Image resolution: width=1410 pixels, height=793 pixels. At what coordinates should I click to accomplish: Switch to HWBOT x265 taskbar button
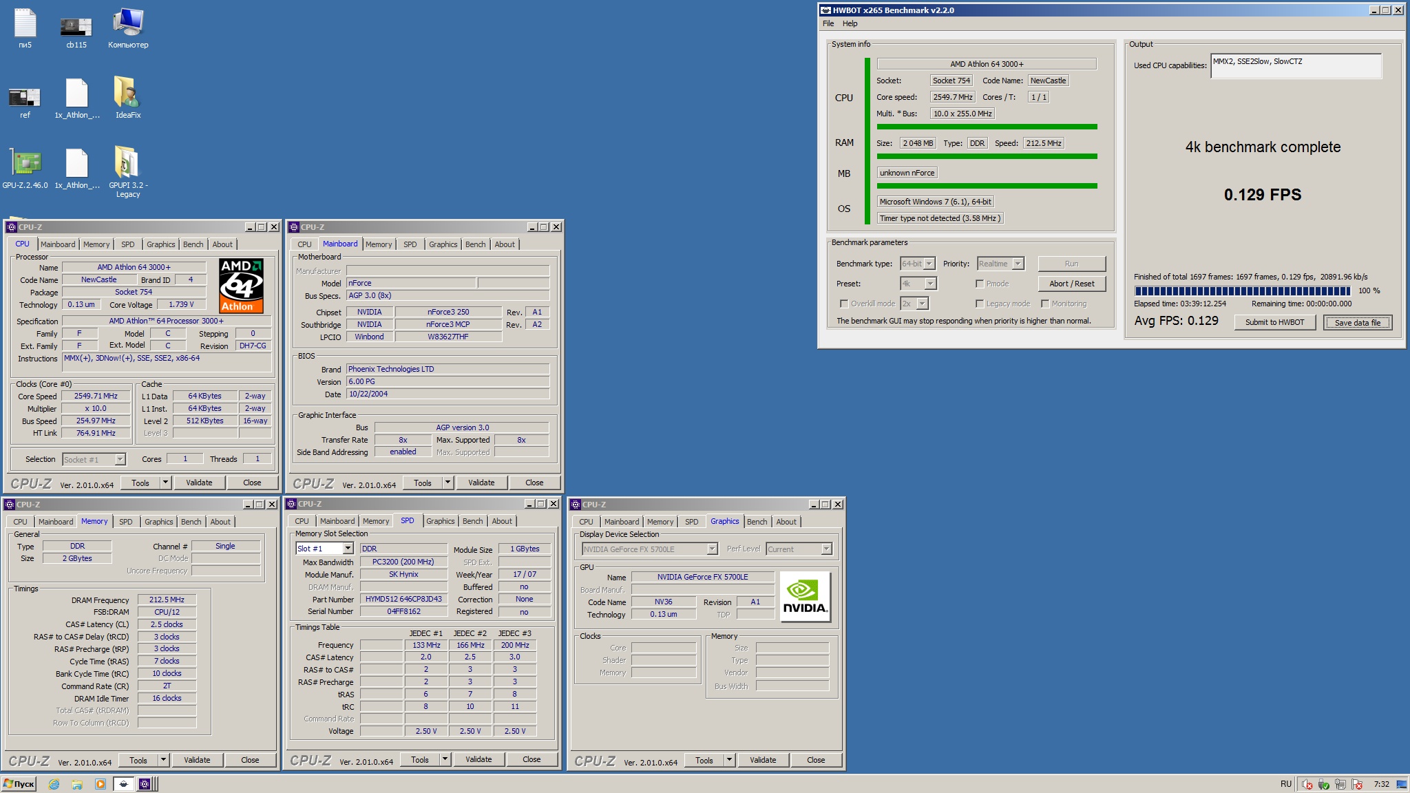pos(123,784)
